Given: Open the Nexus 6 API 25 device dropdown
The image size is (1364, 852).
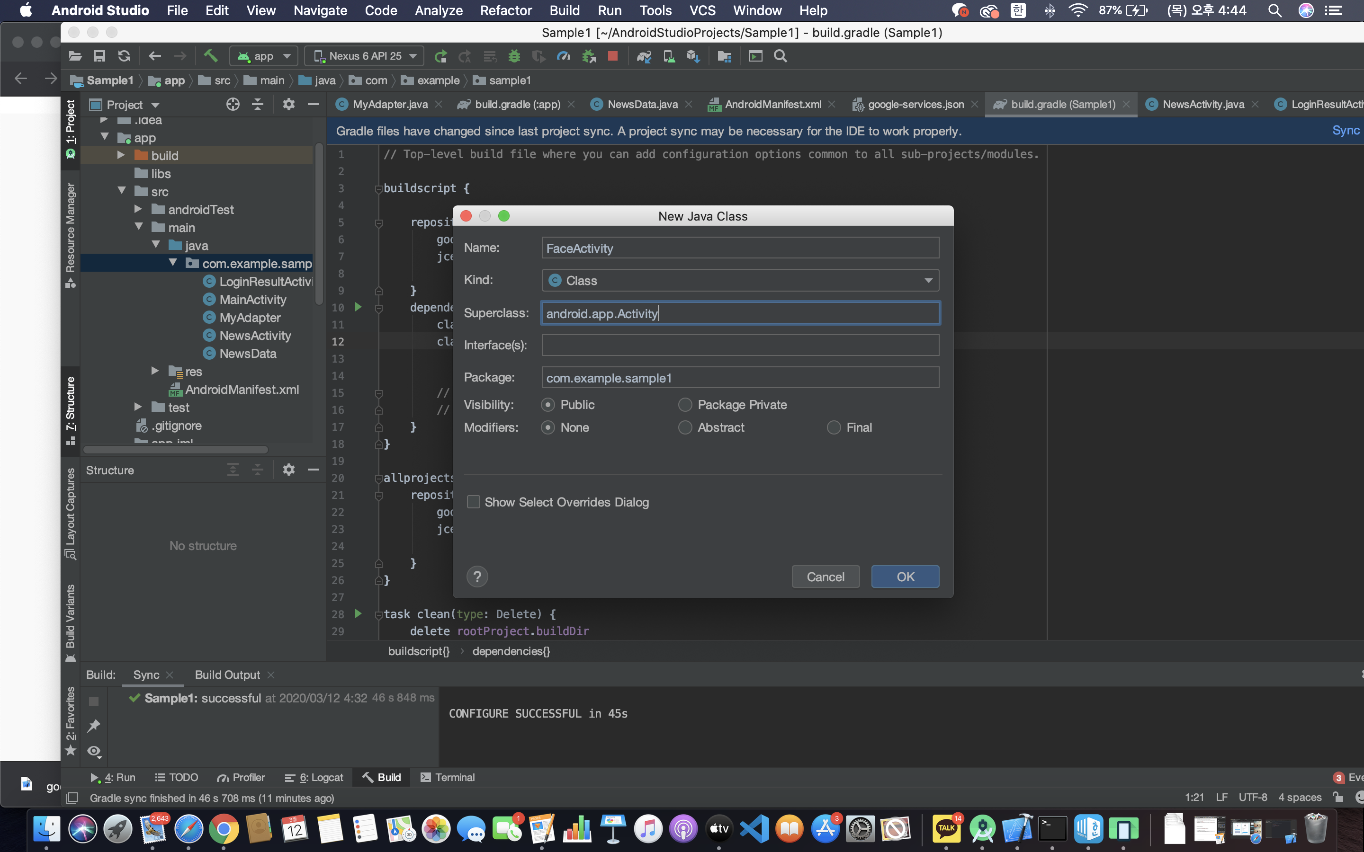Looking at the screenshot, I should tap(365, 56).
